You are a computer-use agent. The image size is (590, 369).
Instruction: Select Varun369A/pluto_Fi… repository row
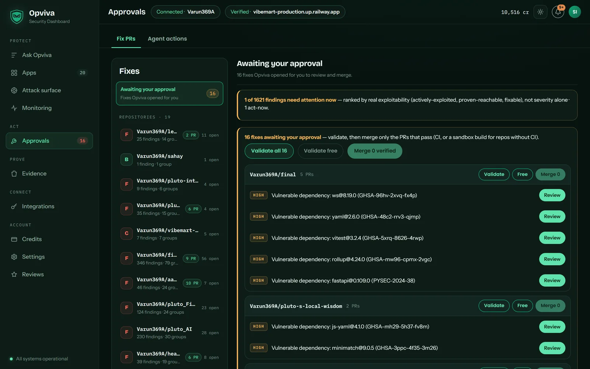170,308
